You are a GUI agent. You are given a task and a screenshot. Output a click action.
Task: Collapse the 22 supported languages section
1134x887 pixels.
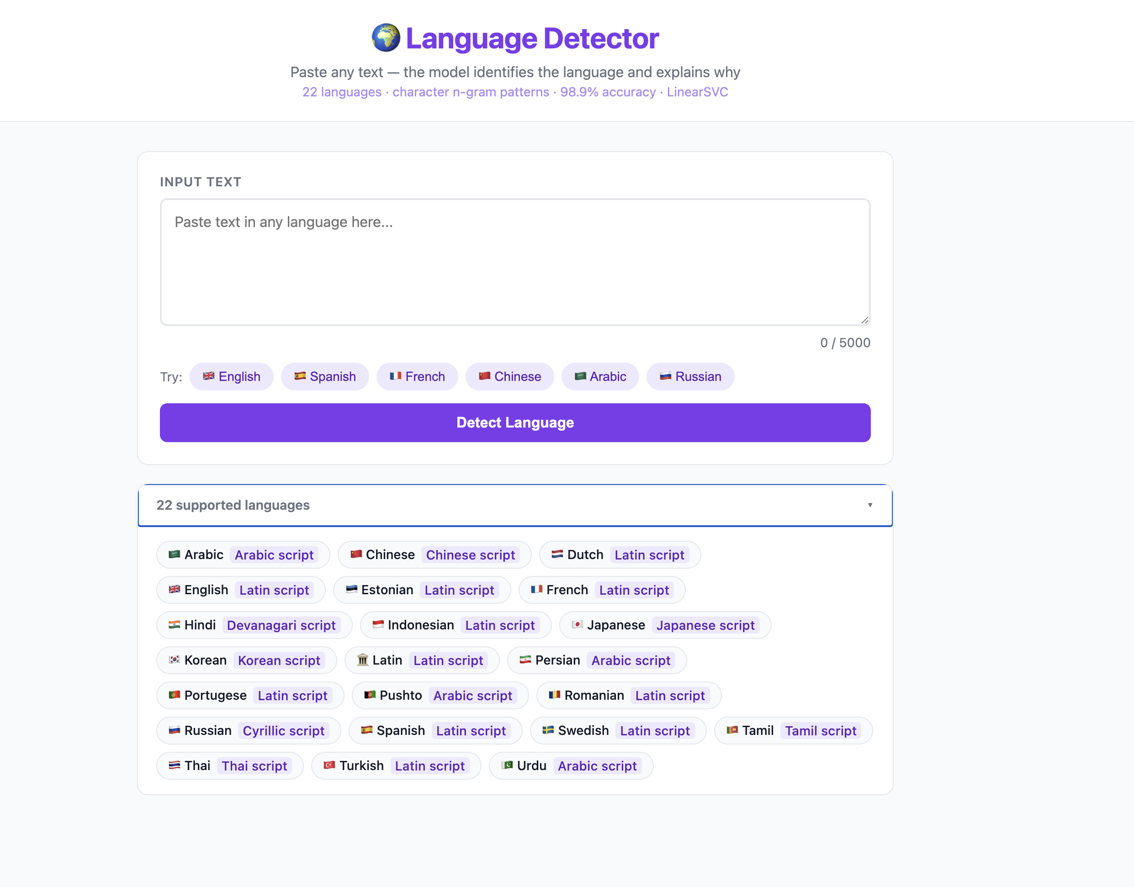pyautogui.click(x=515, y=505)
